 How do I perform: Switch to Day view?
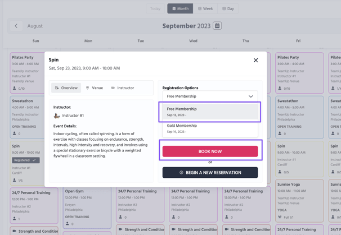tap(228, 8)
